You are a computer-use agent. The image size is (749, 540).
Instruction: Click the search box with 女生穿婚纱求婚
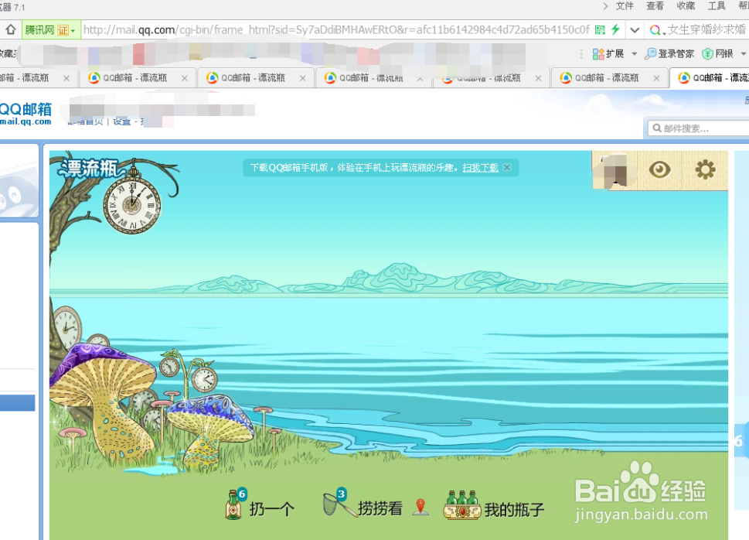(707, 29)
